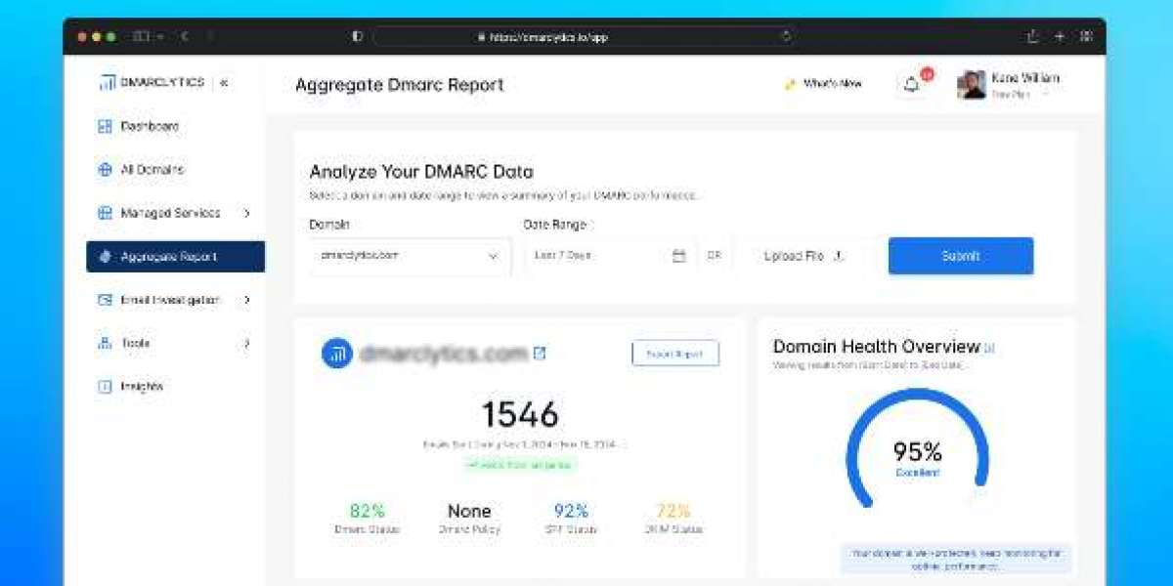Click the All Domains globe icon
The image size is (1173, 586).
[x=106, y=169]
